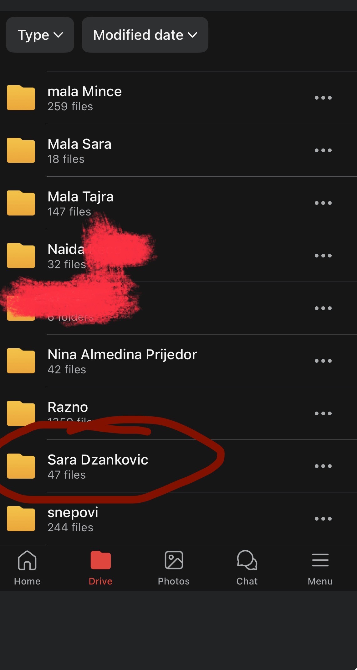
Task: Open more options for mala Mince
Action: click(323, 98)
